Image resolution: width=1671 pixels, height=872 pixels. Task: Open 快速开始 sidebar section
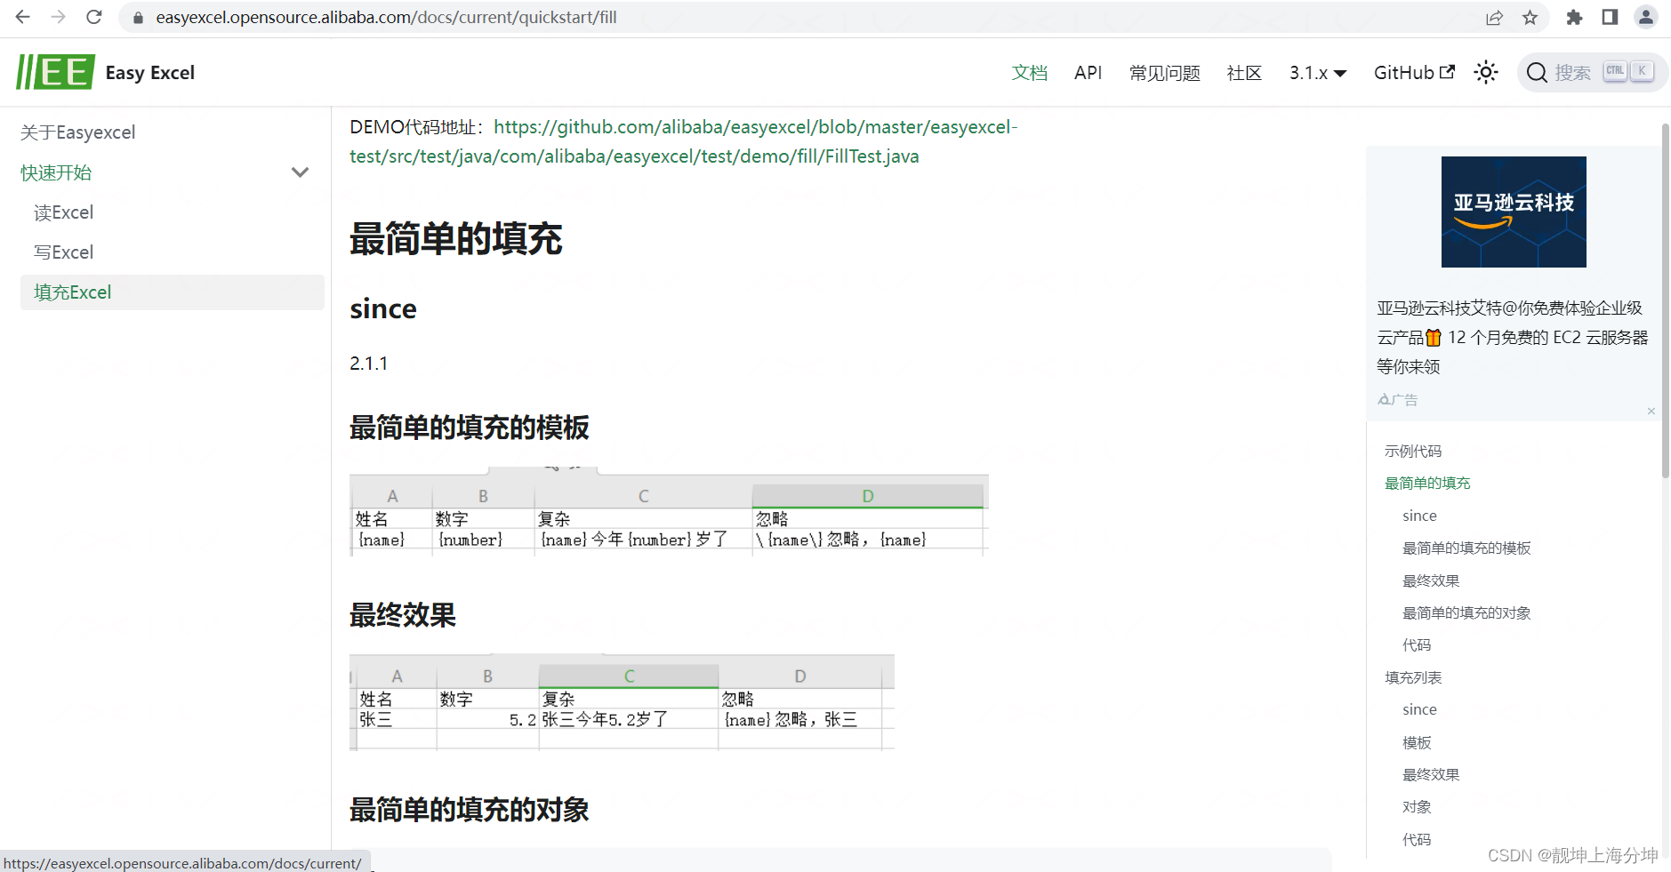[x=56, y=172]
